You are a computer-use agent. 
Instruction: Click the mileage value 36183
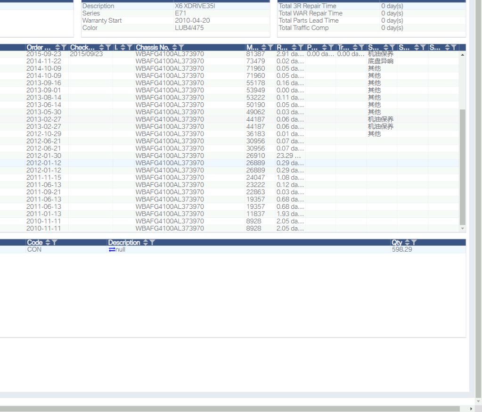click(x=255, y=134)
